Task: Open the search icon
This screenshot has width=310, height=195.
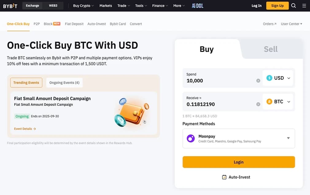Action: tap(293, 6)
